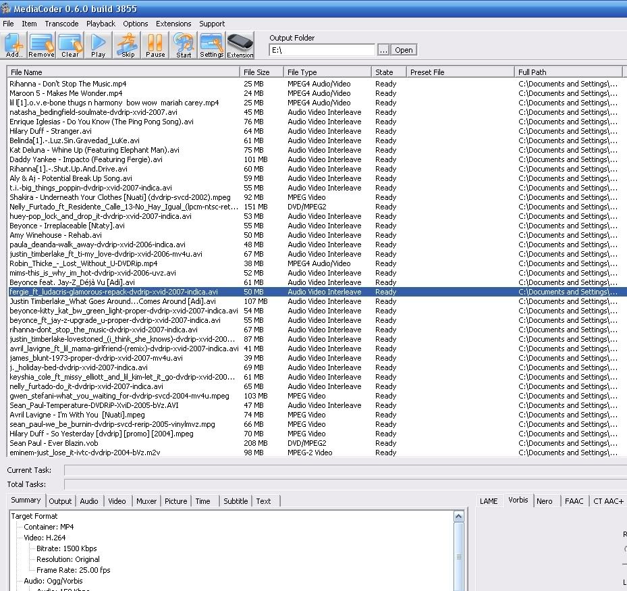Viewport: 627px width, 591px height.
Task: Open the Extensions menu
Action: point(173,24)
